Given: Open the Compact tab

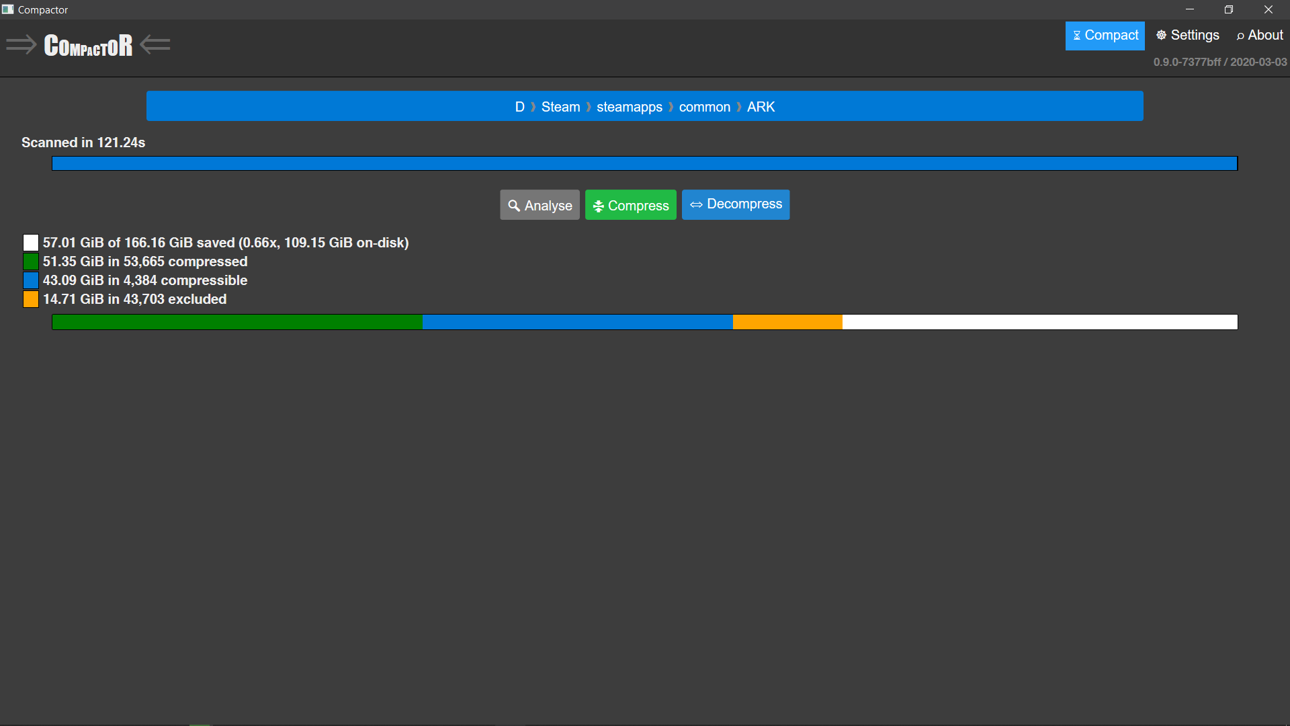Looking at the screenshot, I should tap(1105, 36).
